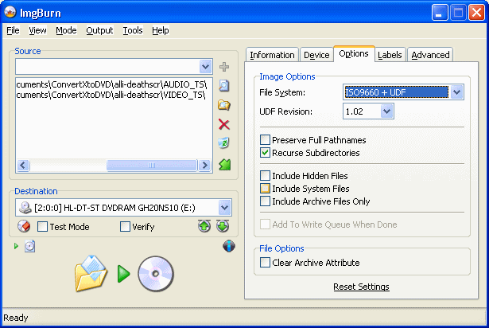Click the drive icon in Destination box
Image resolution: width=489 pixels, height=328 pixels.
click(x=25, y=208)
